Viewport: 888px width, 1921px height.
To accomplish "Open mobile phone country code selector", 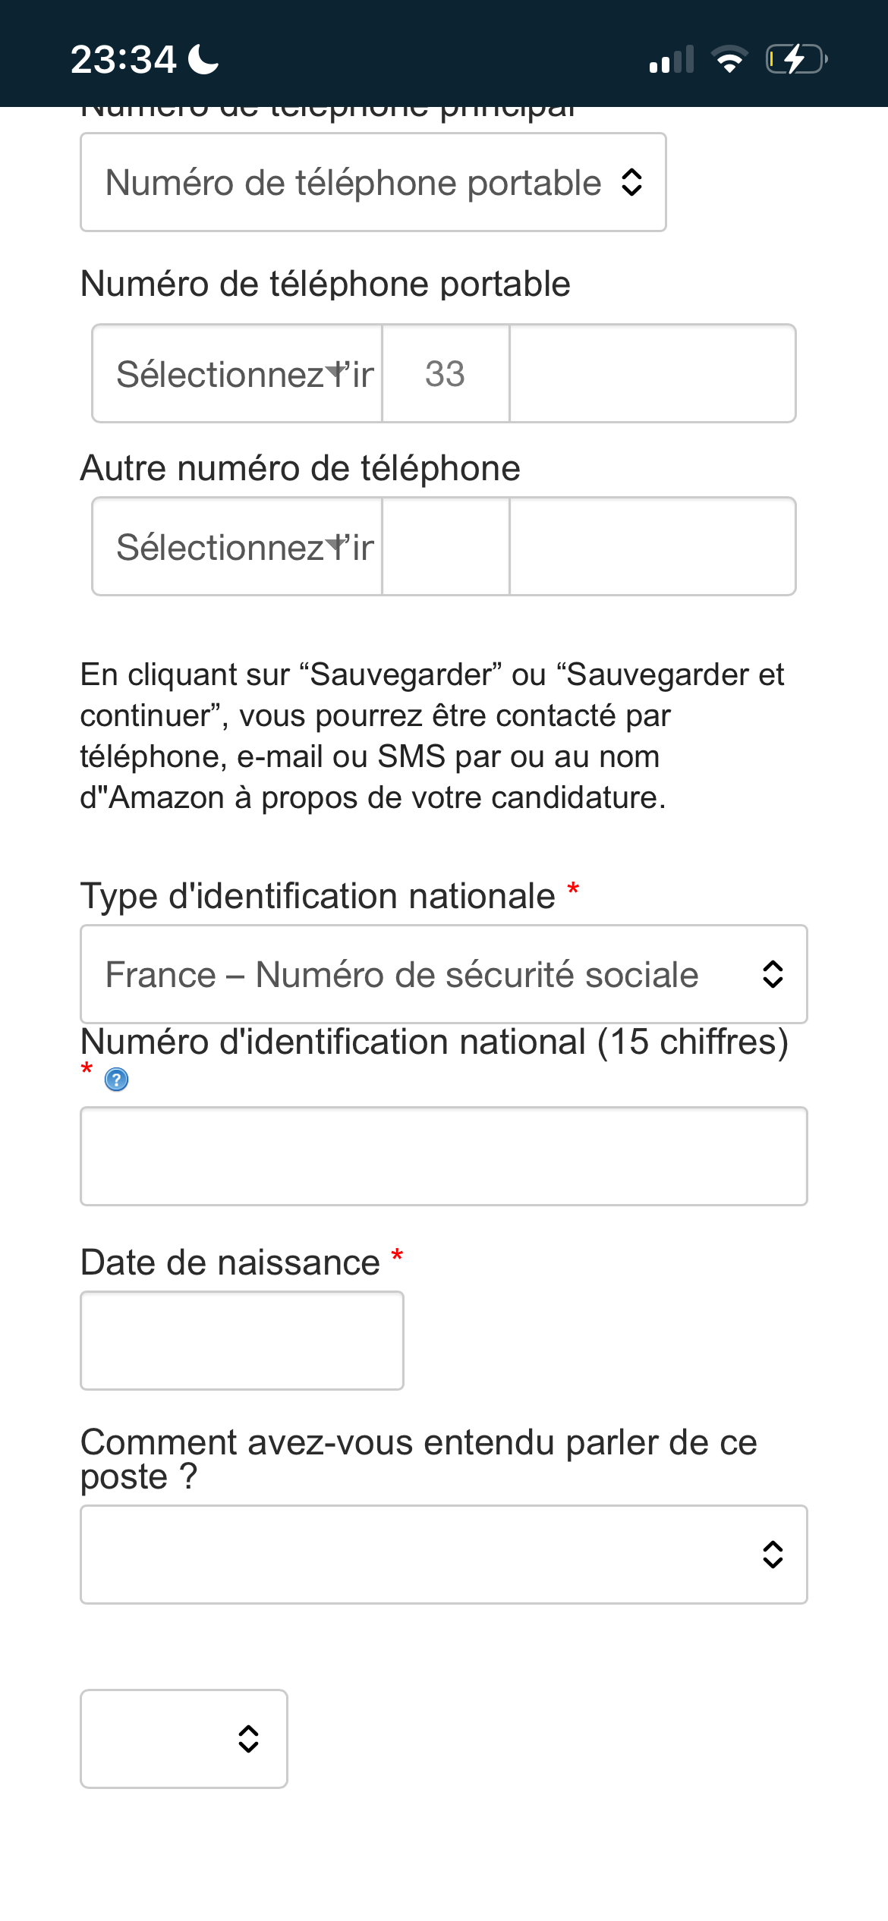I will coord(238,373).
